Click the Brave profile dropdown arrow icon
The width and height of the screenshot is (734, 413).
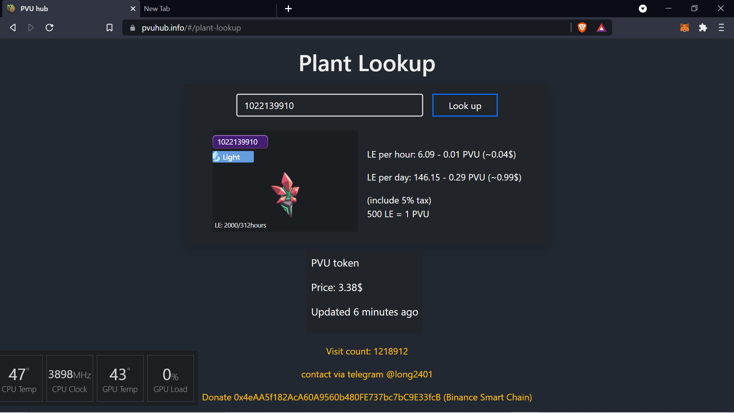[643, 8]
